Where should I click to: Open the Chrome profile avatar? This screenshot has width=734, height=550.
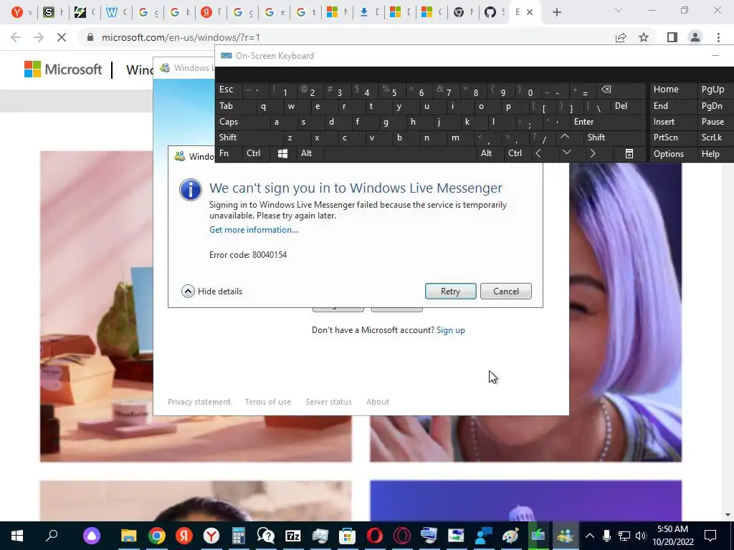pos(695,37)
